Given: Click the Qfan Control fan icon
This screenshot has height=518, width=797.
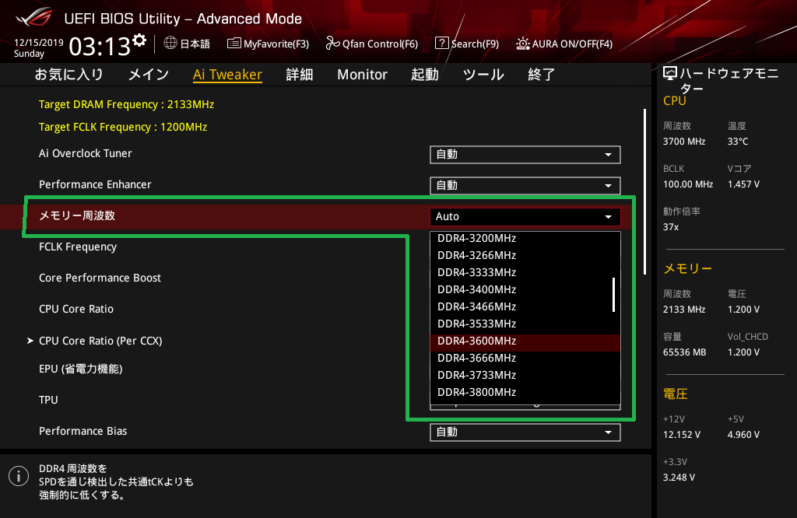Looking at the screenshot, I should click(332, 44).
